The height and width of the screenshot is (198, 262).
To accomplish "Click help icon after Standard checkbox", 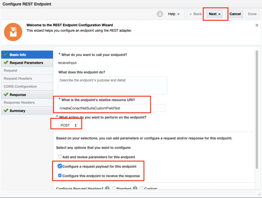I will 135,189.
